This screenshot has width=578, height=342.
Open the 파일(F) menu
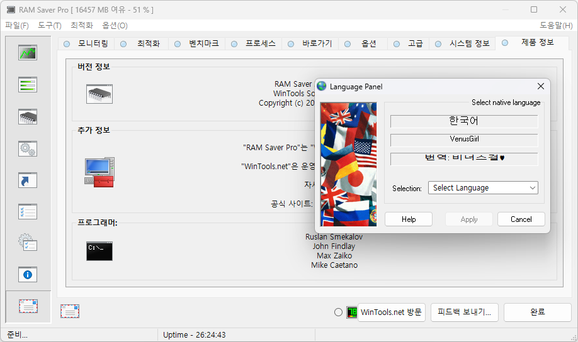pos(17,25)
